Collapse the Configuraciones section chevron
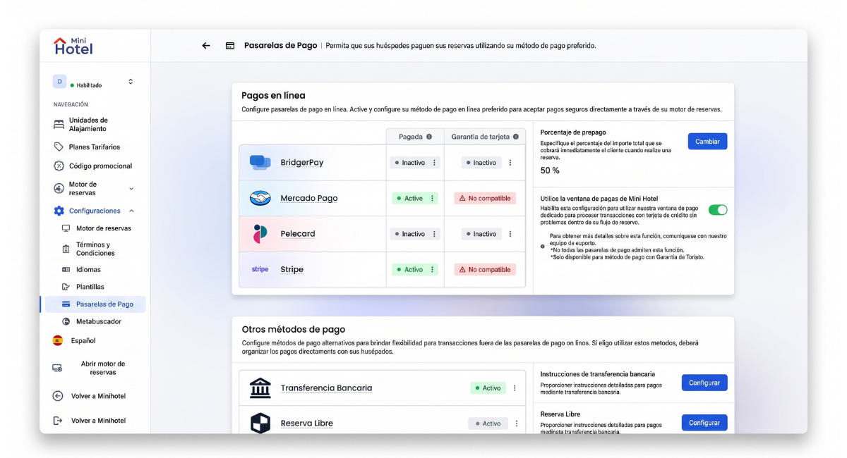The width and height of the screenshot is (847, 458). [x=131, y=211]
